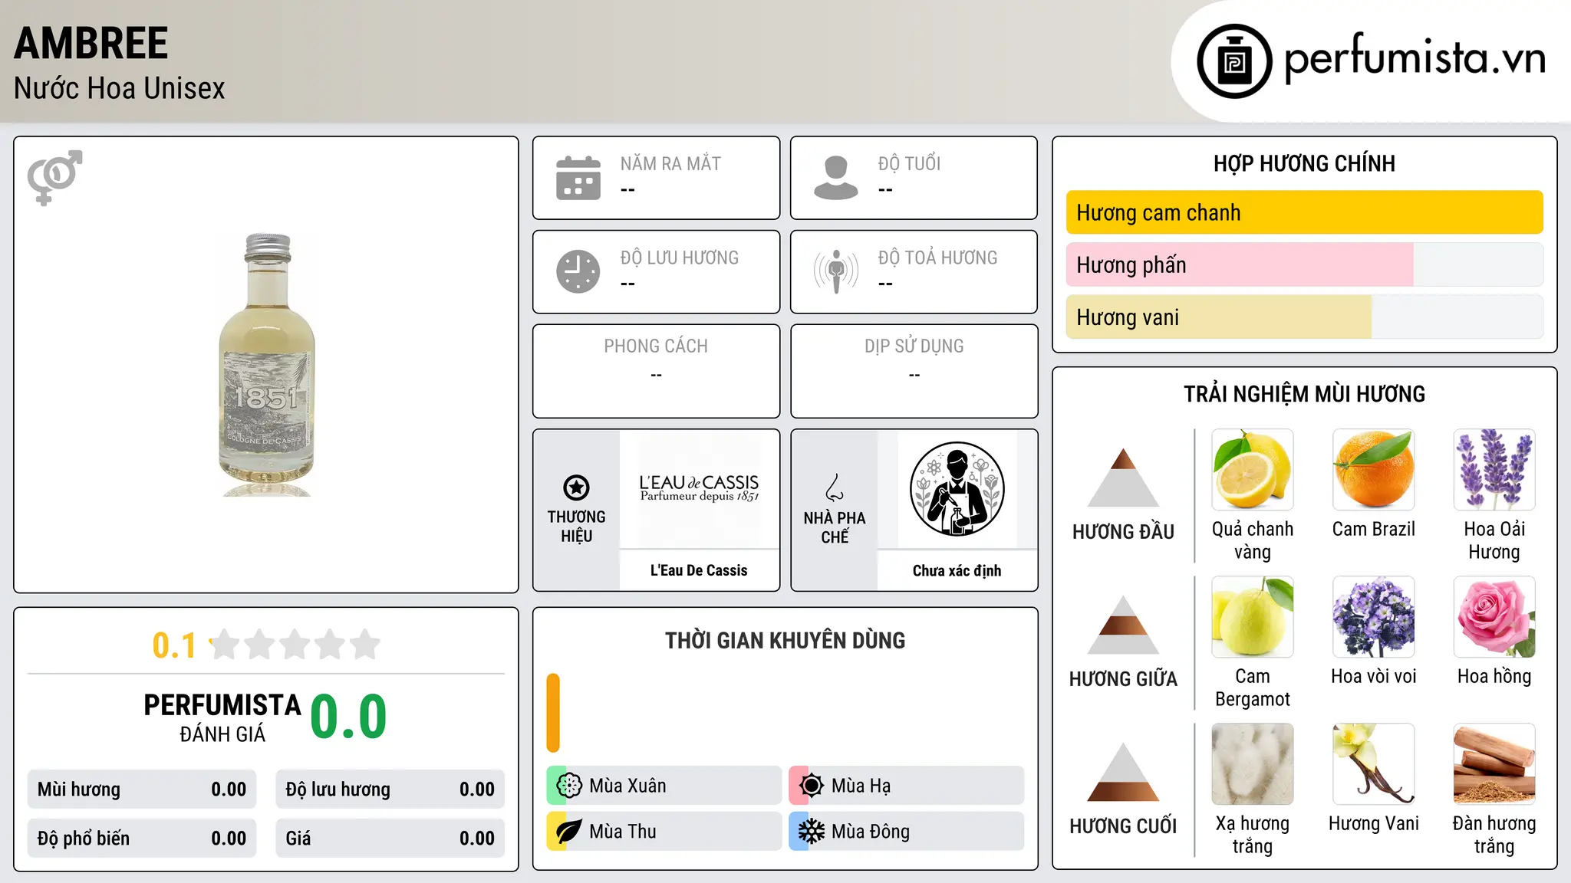The image size is (1571, 883).
Task: Click the clock icon beside Độ lưu hương
Action: click(x=578, y=271)
